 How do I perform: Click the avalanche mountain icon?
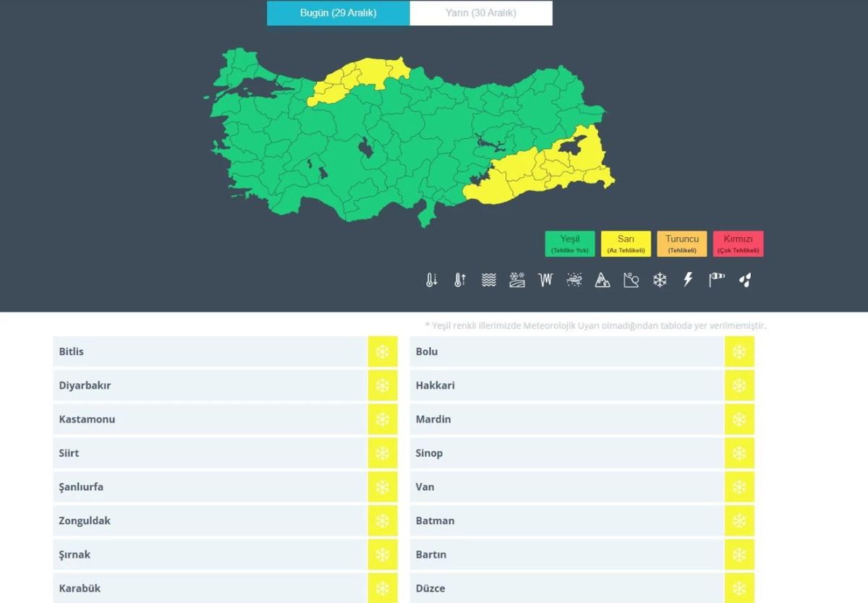pyautogui.click(x=603, y=280)
